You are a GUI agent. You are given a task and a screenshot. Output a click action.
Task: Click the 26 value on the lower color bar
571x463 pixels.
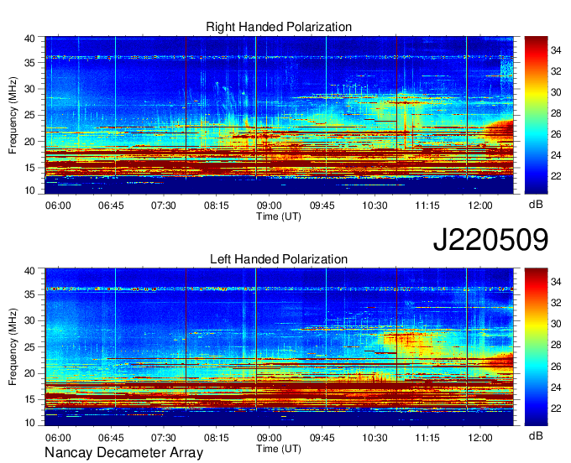[556, 367]
